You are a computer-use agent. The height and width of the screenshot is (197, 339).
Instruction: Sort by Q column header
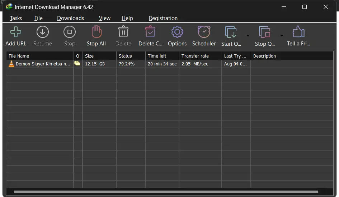point(78,56)
